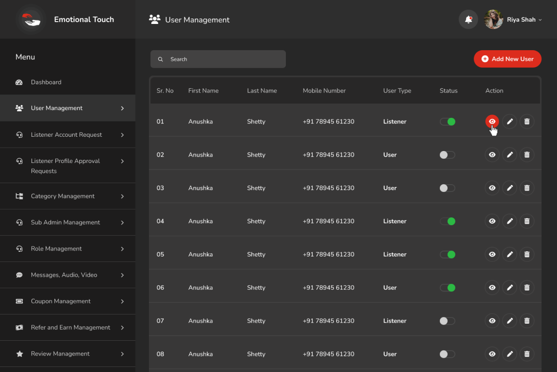The width and height of the screenshot is (557, 372).
Task: Click the trash icon for row 02
Action: point(527,155)
